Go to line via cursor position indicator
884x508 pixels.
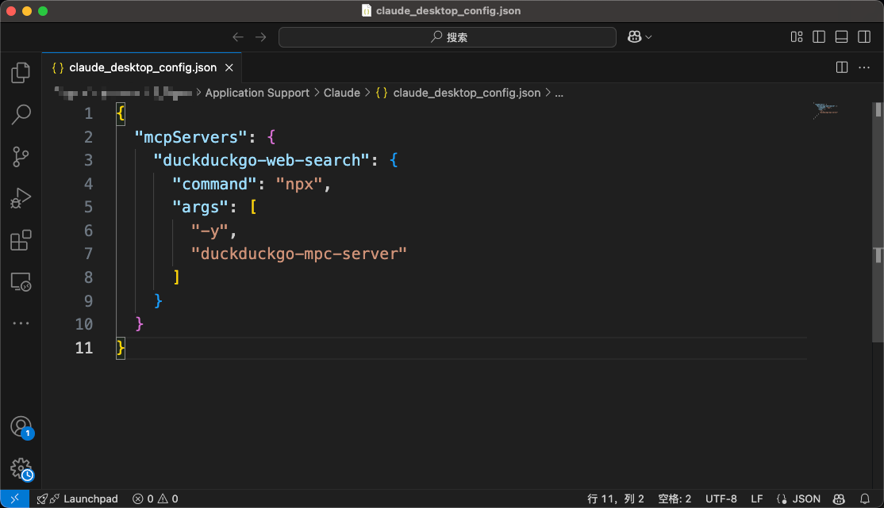[616, 499]
